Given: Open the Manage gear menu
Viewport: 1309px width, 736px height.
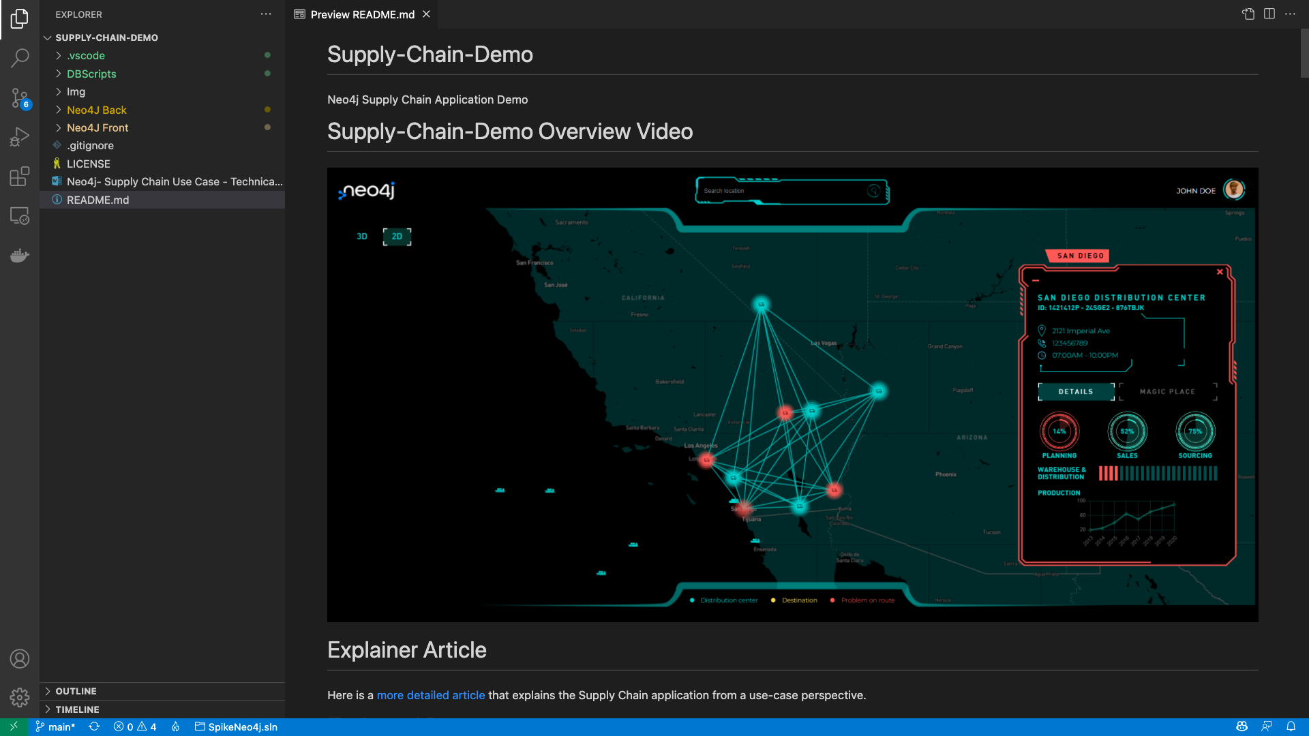Looking at the screenshot, I should tap(20, 697).
